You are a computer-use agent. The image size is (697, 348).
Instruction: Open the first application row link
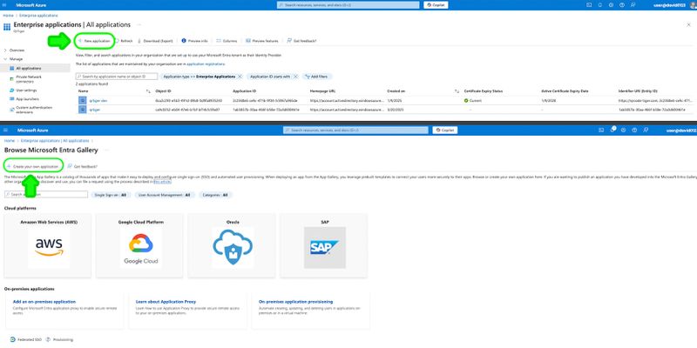98,101
